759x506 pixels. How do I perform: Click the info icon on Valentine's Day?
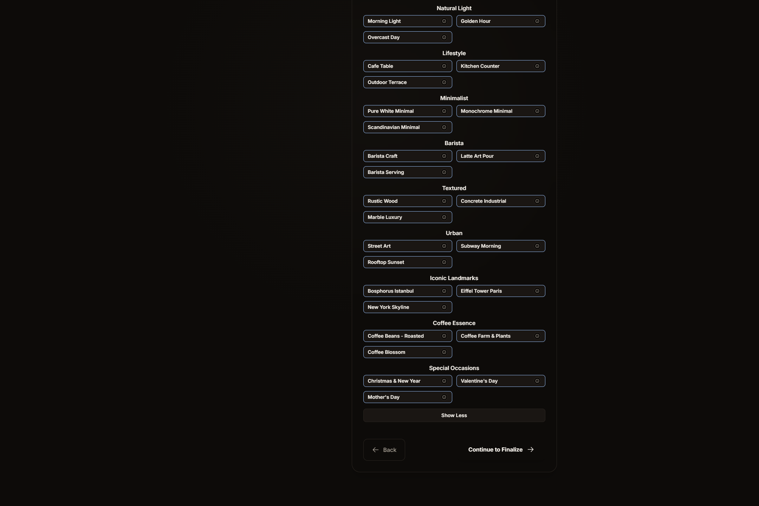(x=537, y=381)
